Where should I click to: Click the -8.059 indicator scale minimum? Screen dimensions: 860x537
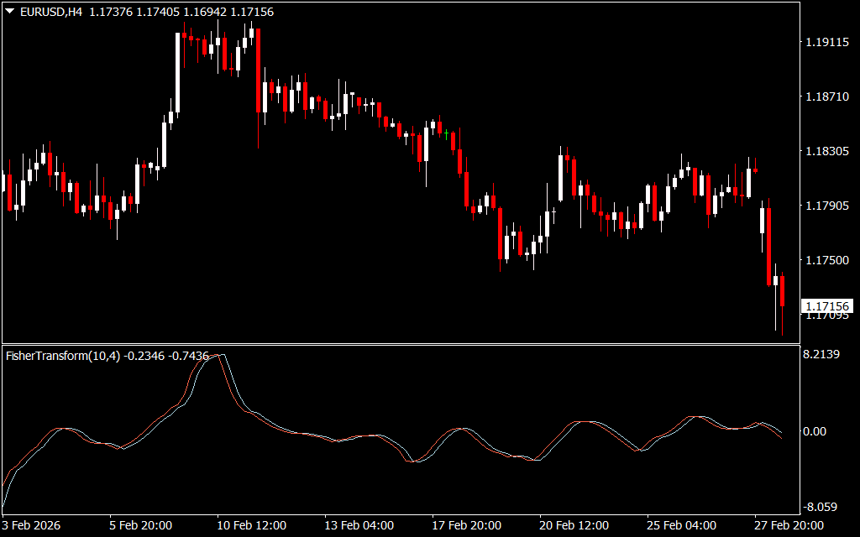(x=821, y=507)
